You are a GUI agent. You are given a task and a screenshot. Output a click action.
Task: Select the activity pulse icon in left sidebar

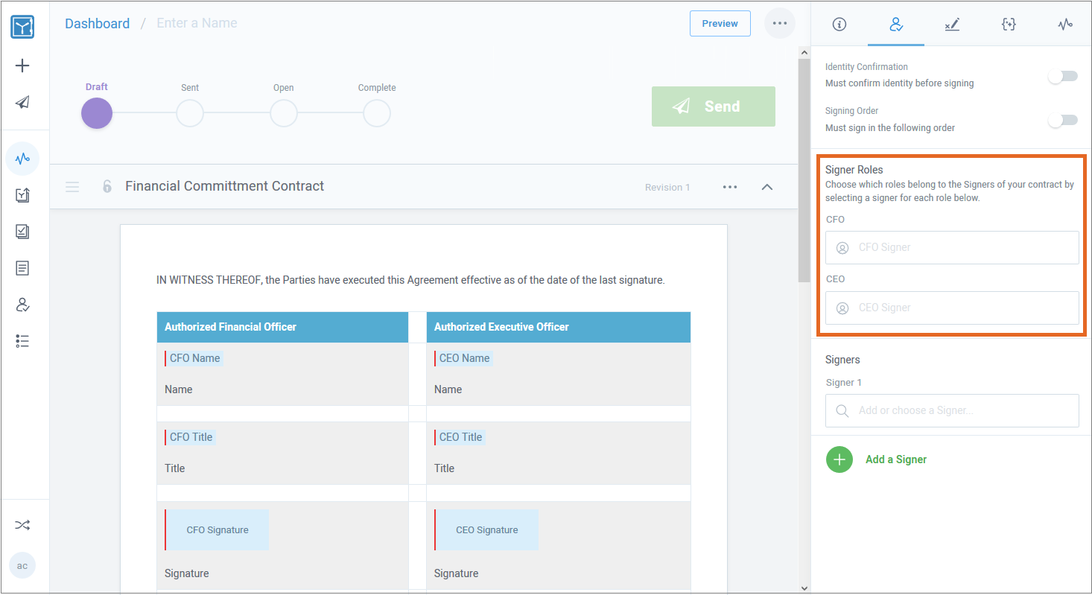click(22, 158)
